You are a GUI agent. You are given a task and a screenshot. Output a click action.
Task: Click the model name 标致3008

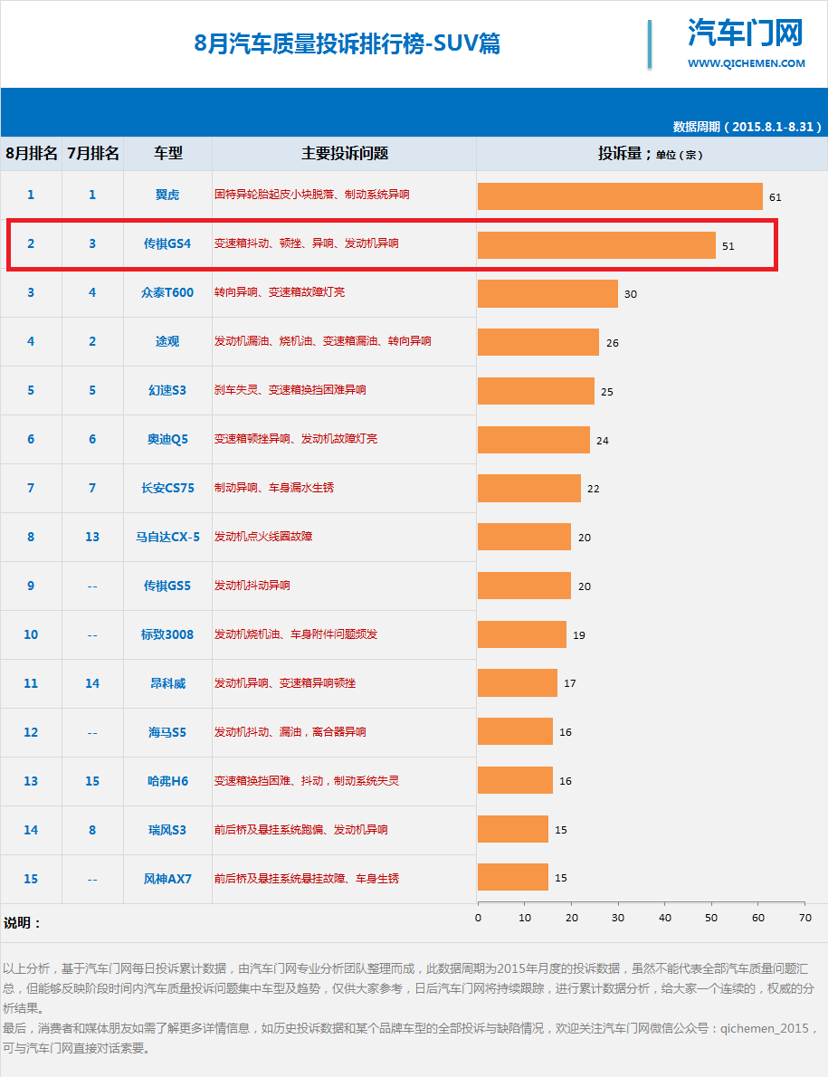(x=167, y=634)
